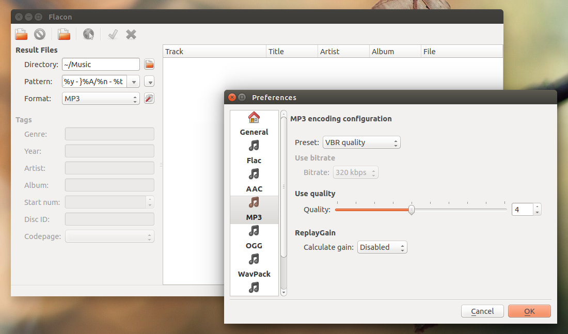This screenshot has height=334, width=568.
Task: Click the preferences sidebar scrollbar down arrow
Action: click(x=283, y=292)
